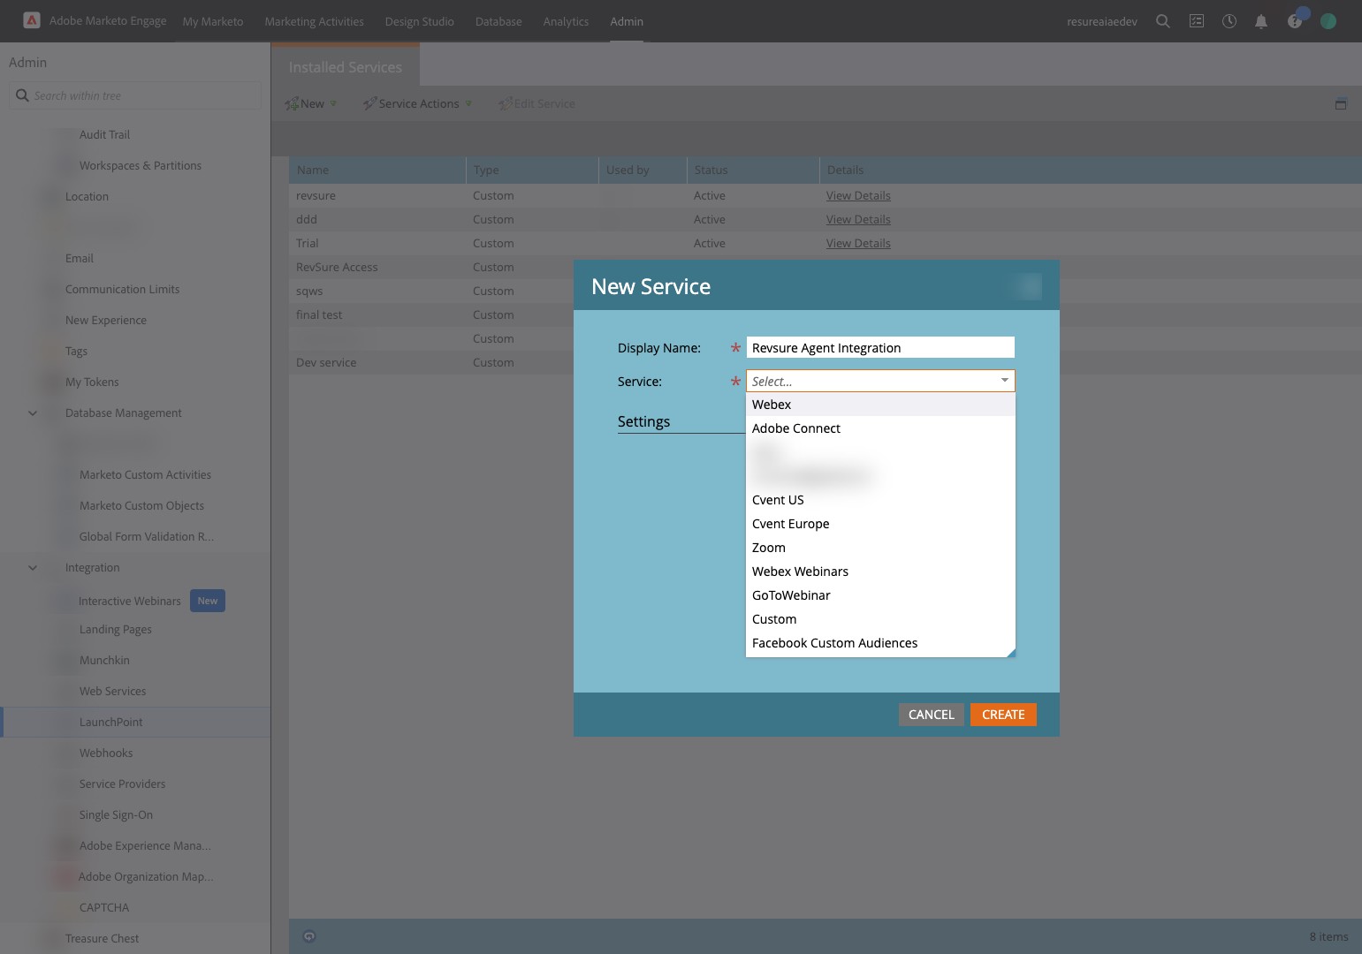Open Single Sign-On item
The image size is (1362, 954).
point(116,814)
